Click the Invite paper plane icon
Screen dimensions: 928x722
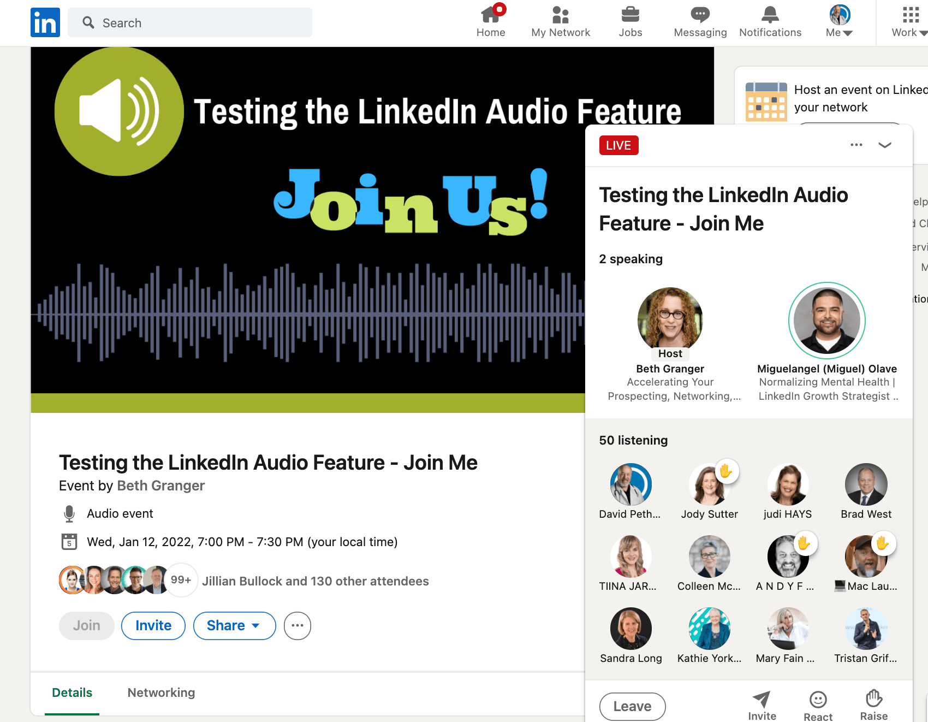762,699
